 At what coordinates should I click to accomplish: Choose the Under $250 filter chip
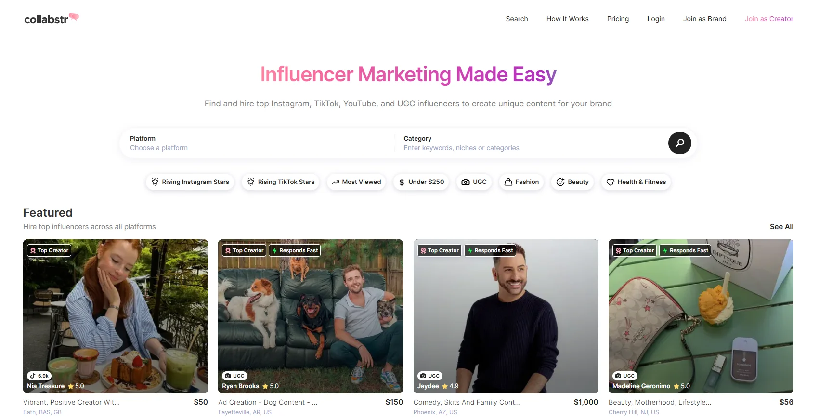point(421,182)
